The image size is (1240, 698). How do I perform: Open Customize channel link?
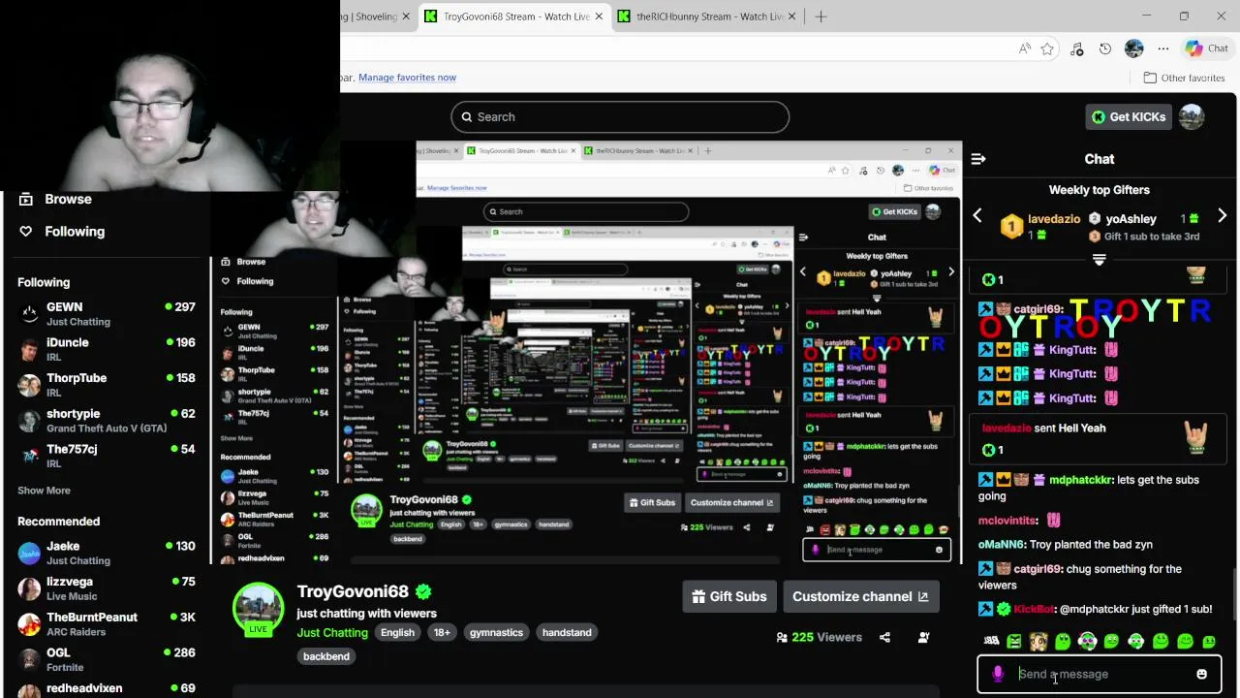(x=860, y=596)
